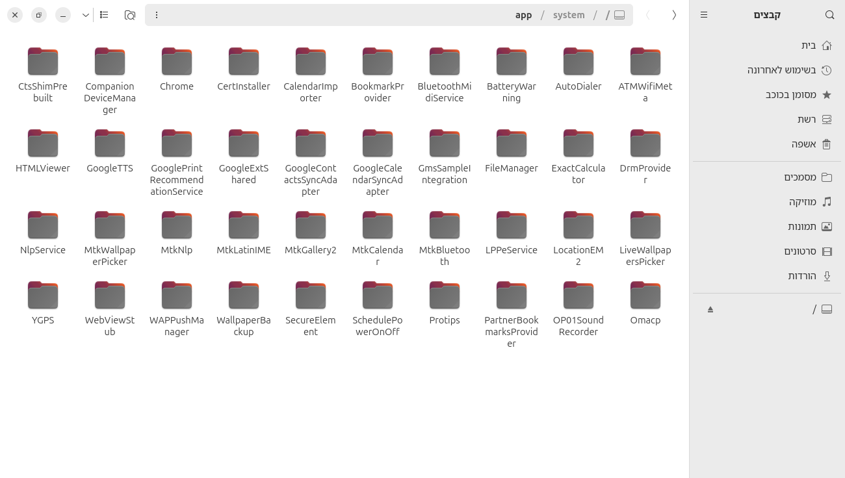
Task: Click the 'app' path segment
Action: tap(524, 15)
